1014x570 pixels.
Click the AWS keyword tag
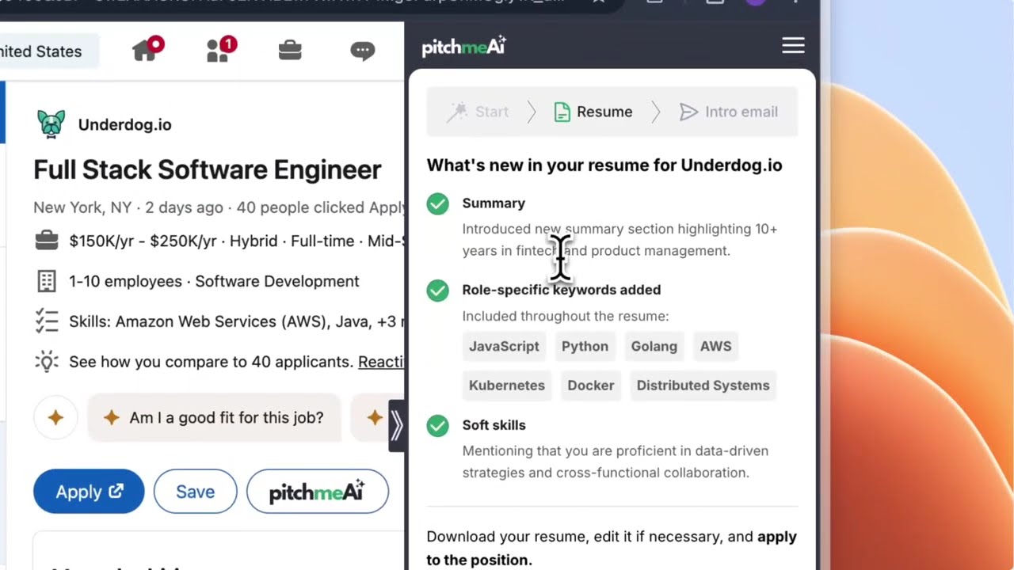point(715,346)
